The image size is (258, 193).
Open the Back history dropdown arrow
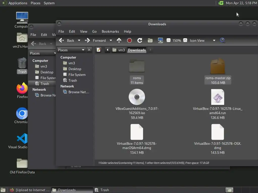tap(79, 40)
